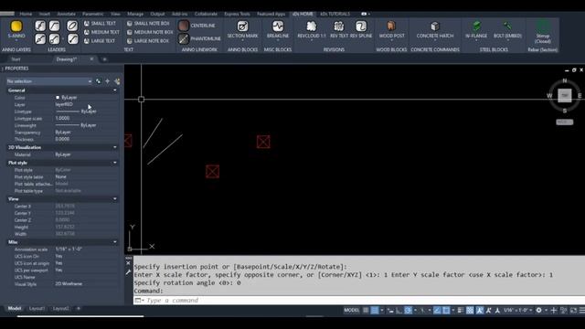Open the No selection dropdown

point(48,81)
